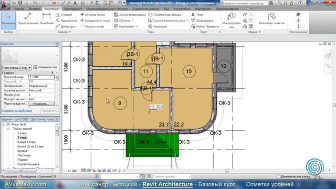Click the navigation wheel icon in drawing area
Image resolution: width=336 pixels, height=189 pixels.
(328, 56)
